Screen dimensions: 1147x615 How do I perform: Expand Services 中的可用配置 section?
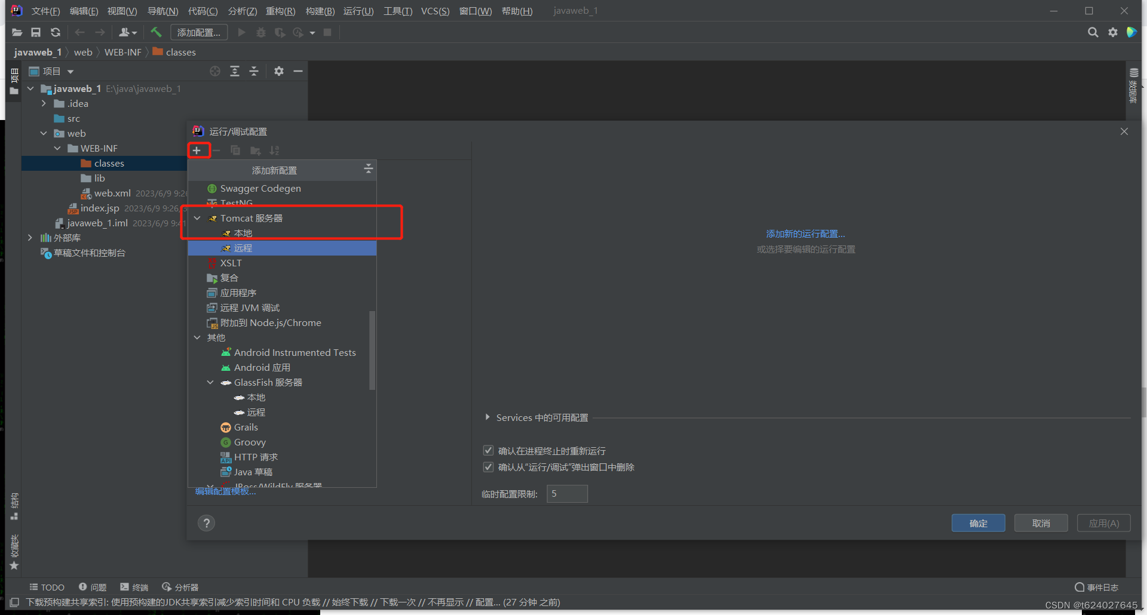(x=487, y=417)
